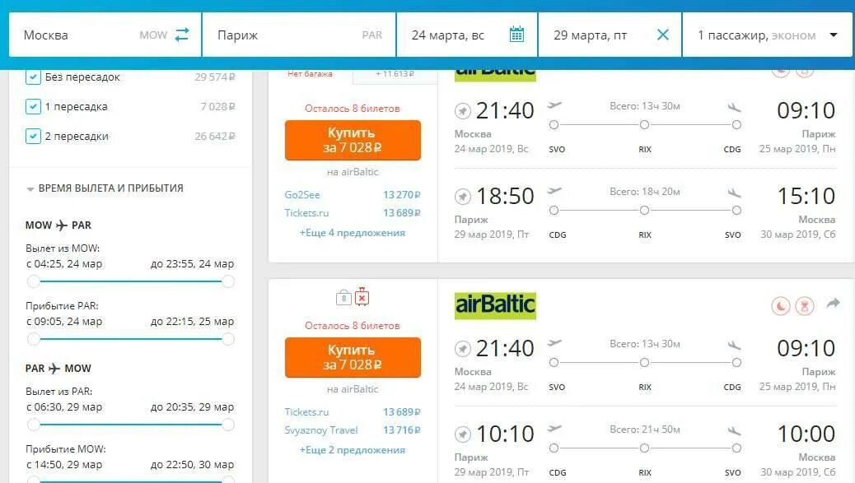
Task: Toggle the 1 пересадка checkbox
Action: pos(33,106)
